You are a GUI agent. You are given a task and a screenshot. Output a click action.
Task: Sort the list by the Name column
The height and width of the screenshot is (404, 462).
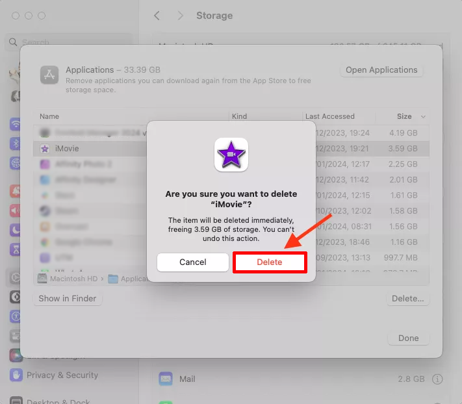49,116
